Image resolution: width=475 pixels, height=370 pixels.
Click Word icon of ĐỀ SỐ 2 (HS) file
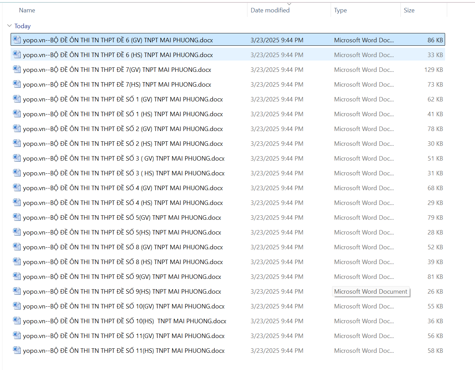tap(17, 143)
